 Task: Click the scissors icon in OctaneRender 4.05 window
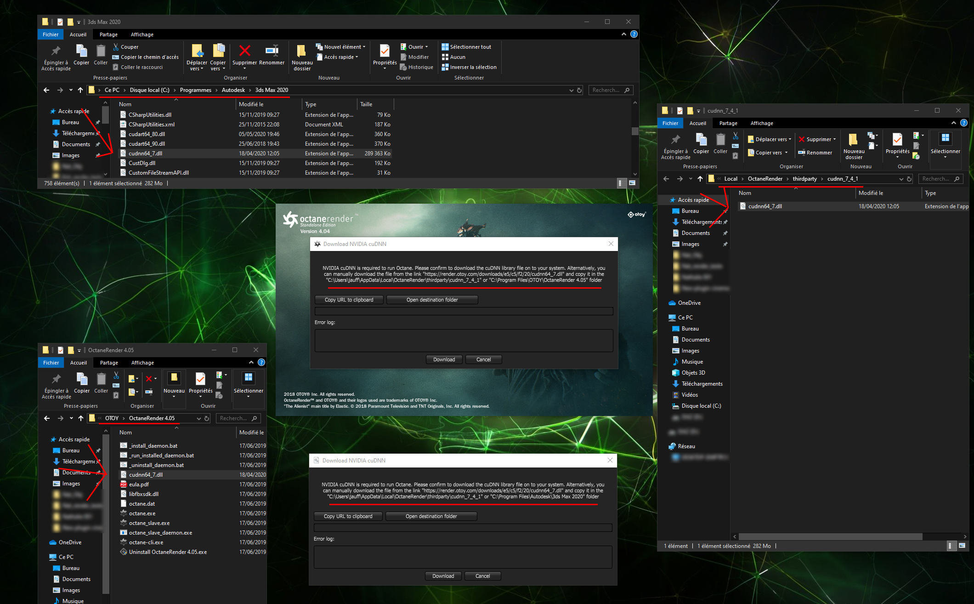(116, 375)
